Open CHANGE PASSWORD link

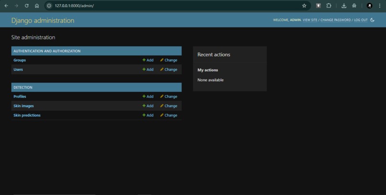pos(336,20)
